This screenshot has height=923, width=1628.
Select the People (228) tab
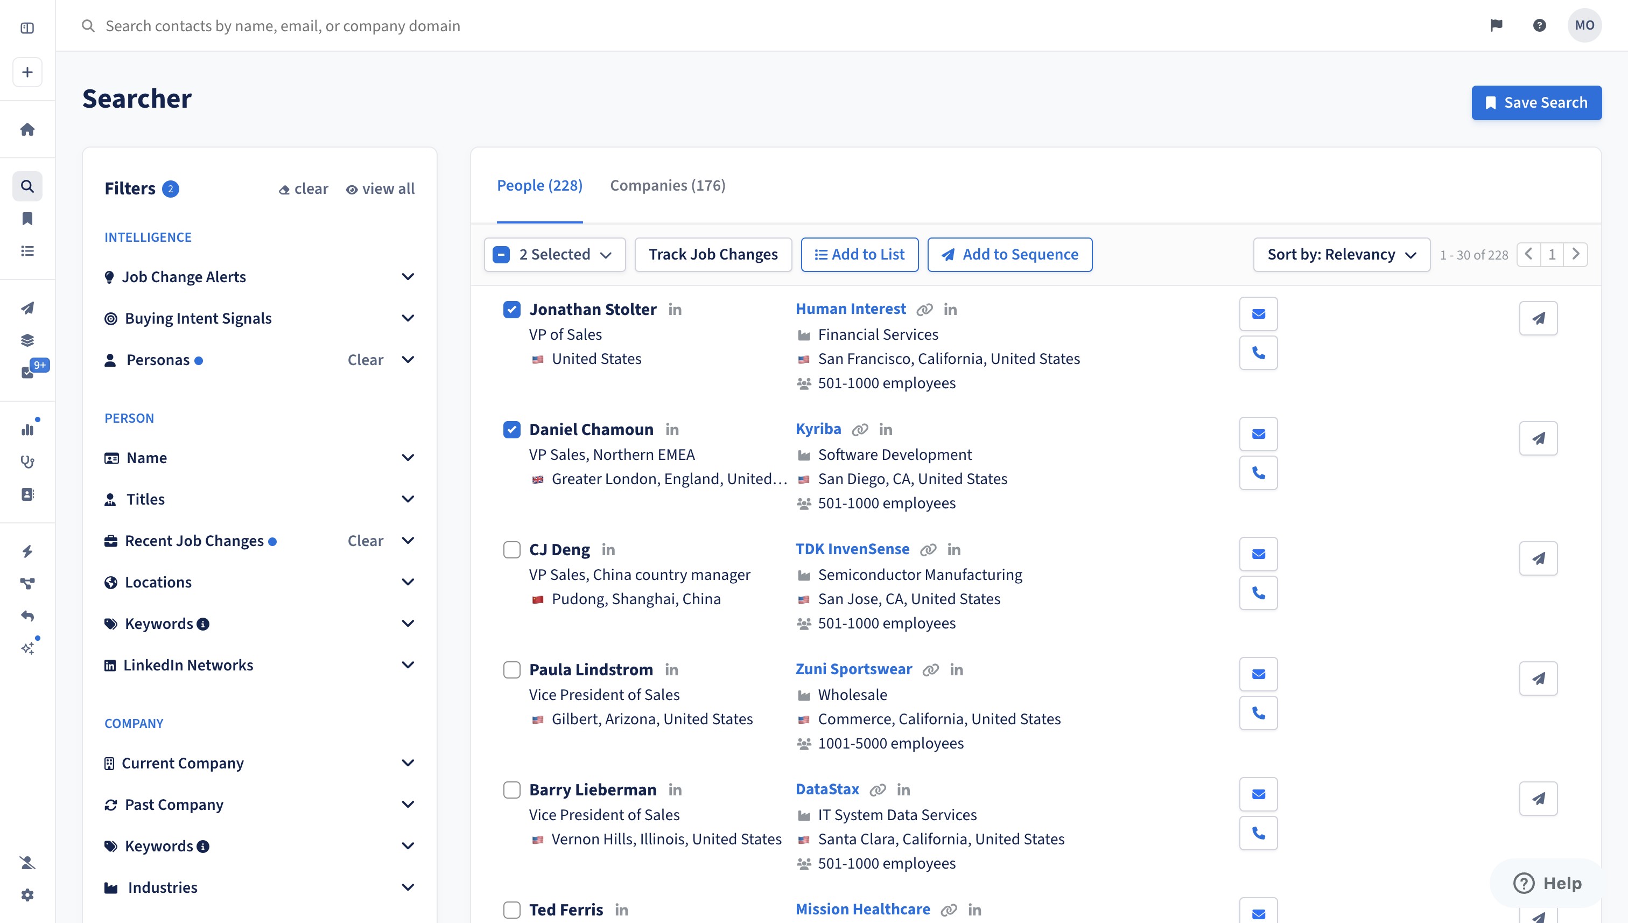click(x=539, y=186)
